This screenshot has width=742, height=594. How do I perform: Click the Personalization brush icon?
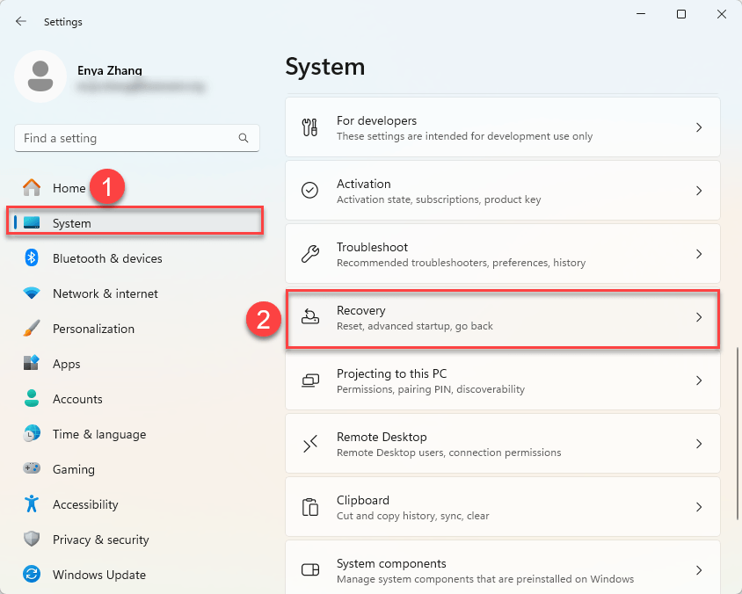pyautogui.click(x=32, y=329)
